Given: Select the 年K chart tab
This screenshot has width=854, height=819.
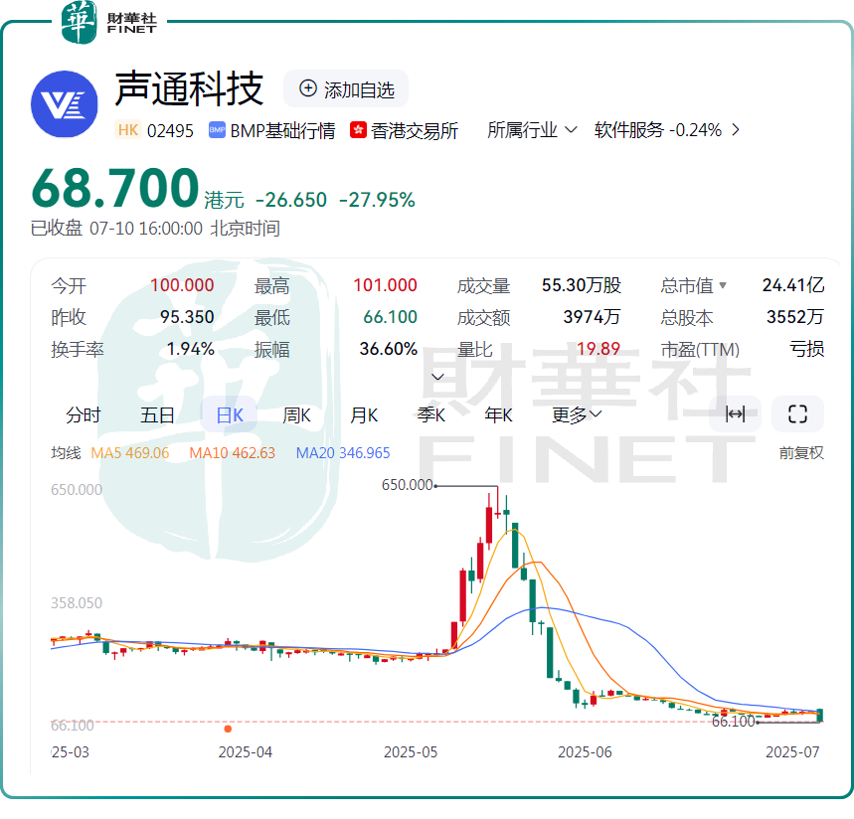Looking at the screenshot, I should [x=499, y=414].
